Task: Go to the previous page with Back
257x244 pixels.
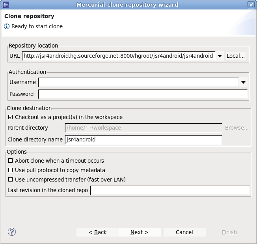Action: click(x=97, y=232)
